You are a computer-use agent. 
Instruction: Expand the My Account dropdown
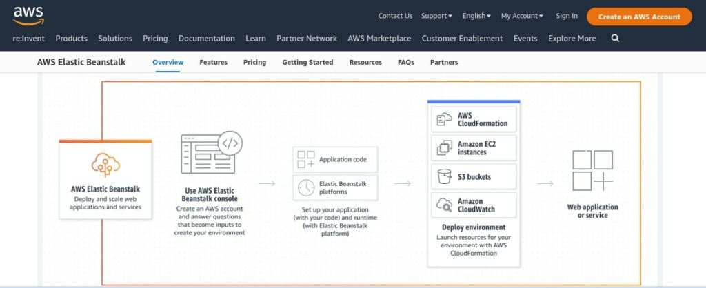tap(522, 16)
